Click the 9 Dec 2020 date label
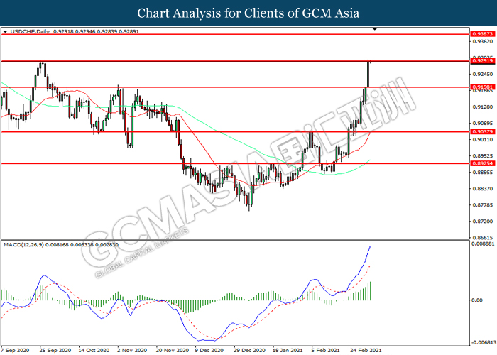The height and width of the screenshot is (355, 497). click(207, 350)
